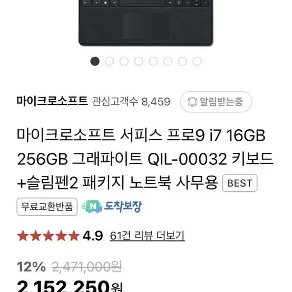
Task: Click the 관심고객수 8,459 text
Action: 131,102
